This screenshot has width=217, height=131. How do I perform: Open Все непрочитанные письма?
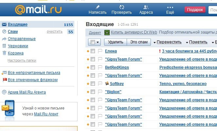tap(34, 73)
